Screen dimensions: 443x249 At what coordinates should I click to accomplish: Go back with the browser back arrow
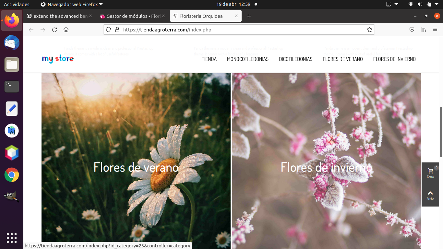[x=31, y=30]
